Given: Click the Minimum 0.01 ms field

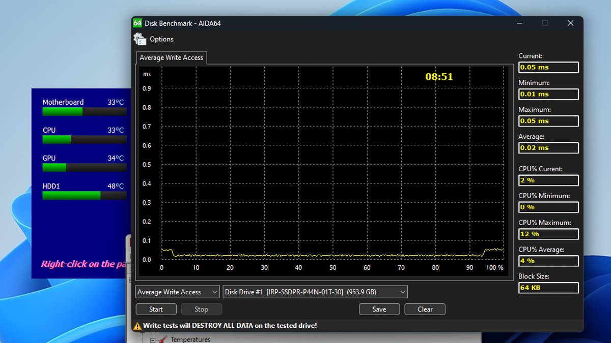Looking at the screenshot, I should (548, 94).
